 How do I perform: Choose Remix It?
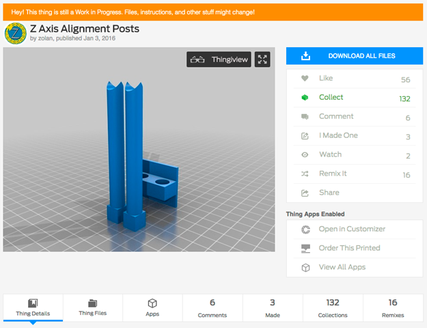click(355, 174)
